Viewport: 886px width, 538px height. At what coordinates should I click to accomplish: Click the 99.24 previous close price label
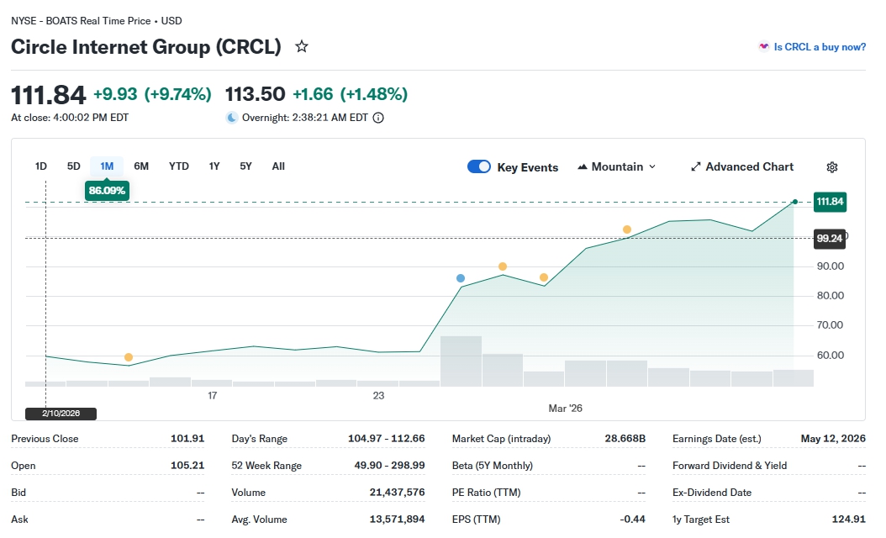click(830, 239)
